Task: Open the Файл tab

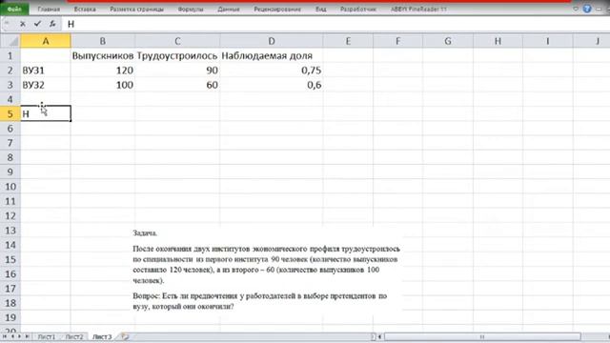Action: (14, 9)
